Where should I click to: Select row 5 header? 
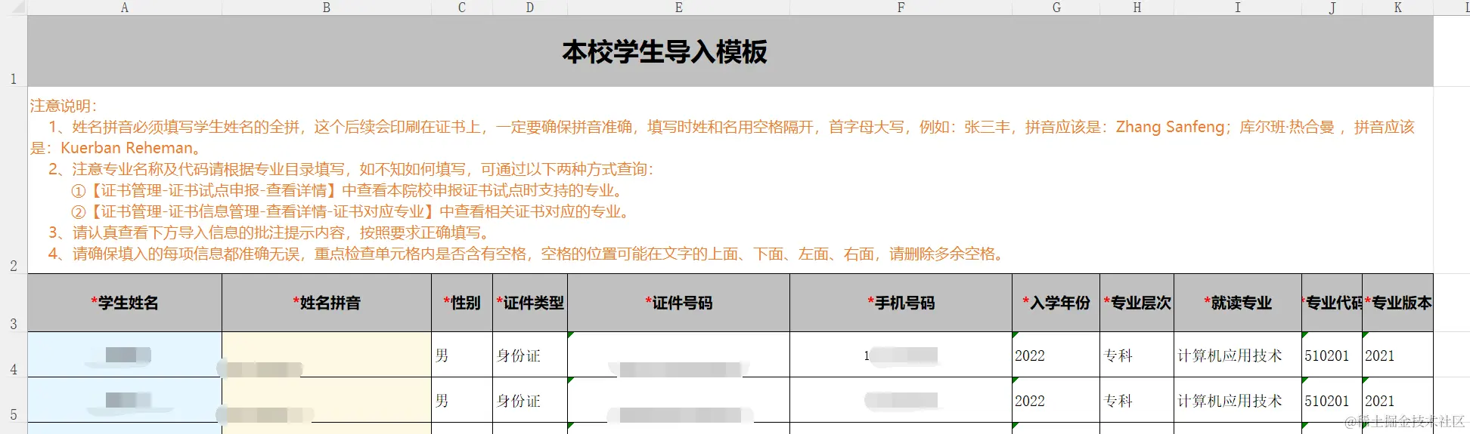tap(14, 400)
